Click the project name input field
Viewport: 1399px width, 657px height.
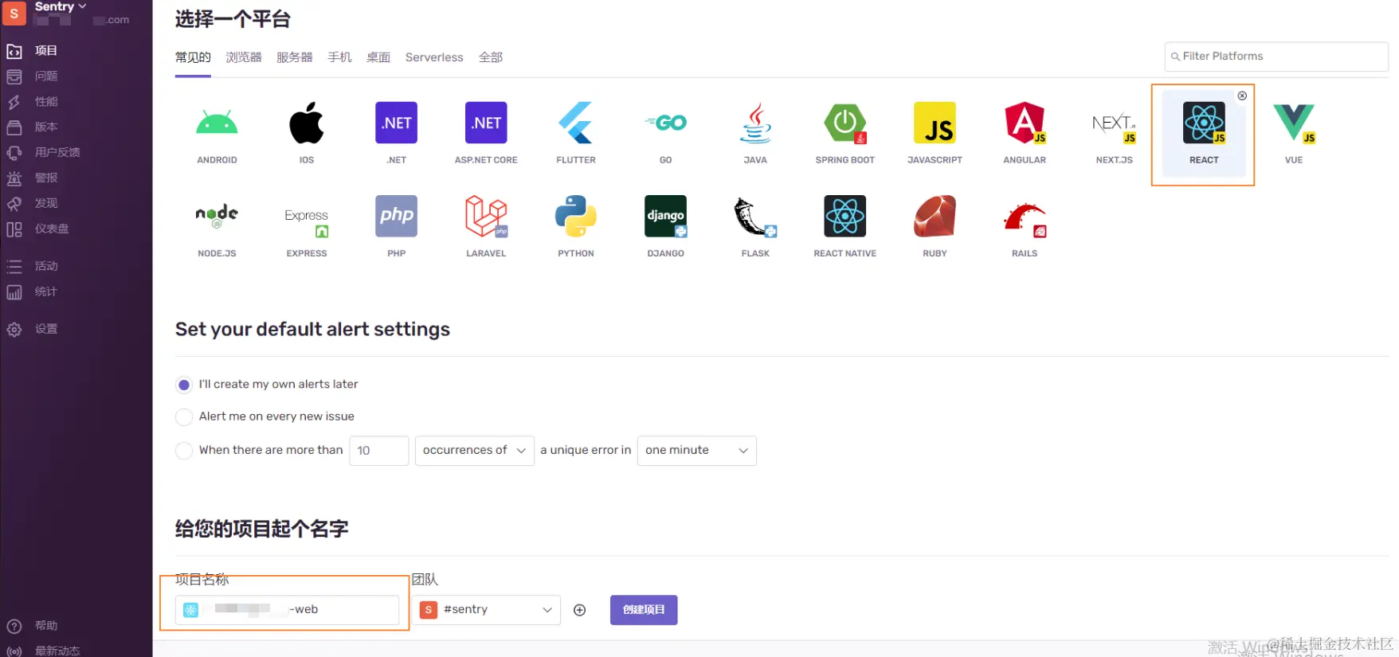click(x=287, y=610)
